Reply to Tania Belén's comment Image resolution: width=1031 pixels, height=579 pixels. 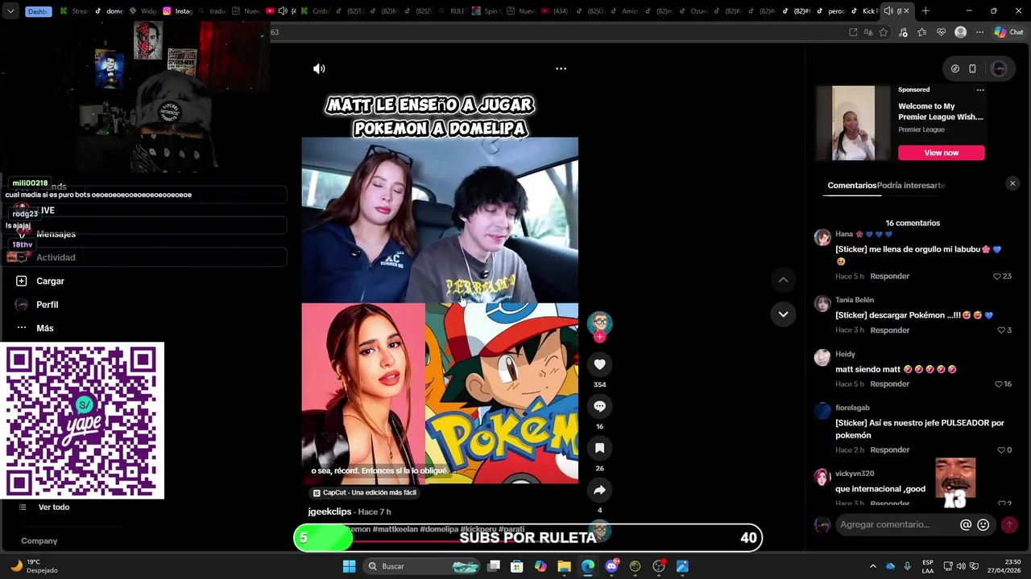click(x=889, y=331)
